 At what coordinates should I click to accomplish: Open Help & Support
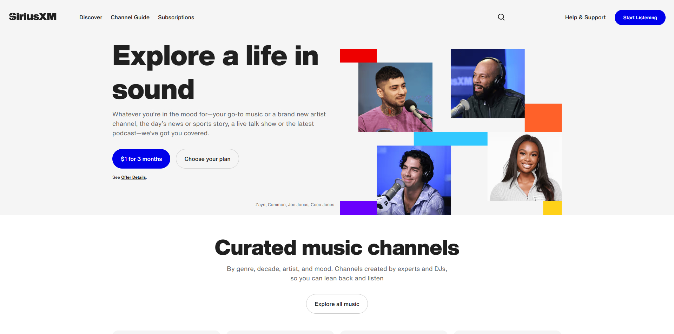tap(585, 18)
